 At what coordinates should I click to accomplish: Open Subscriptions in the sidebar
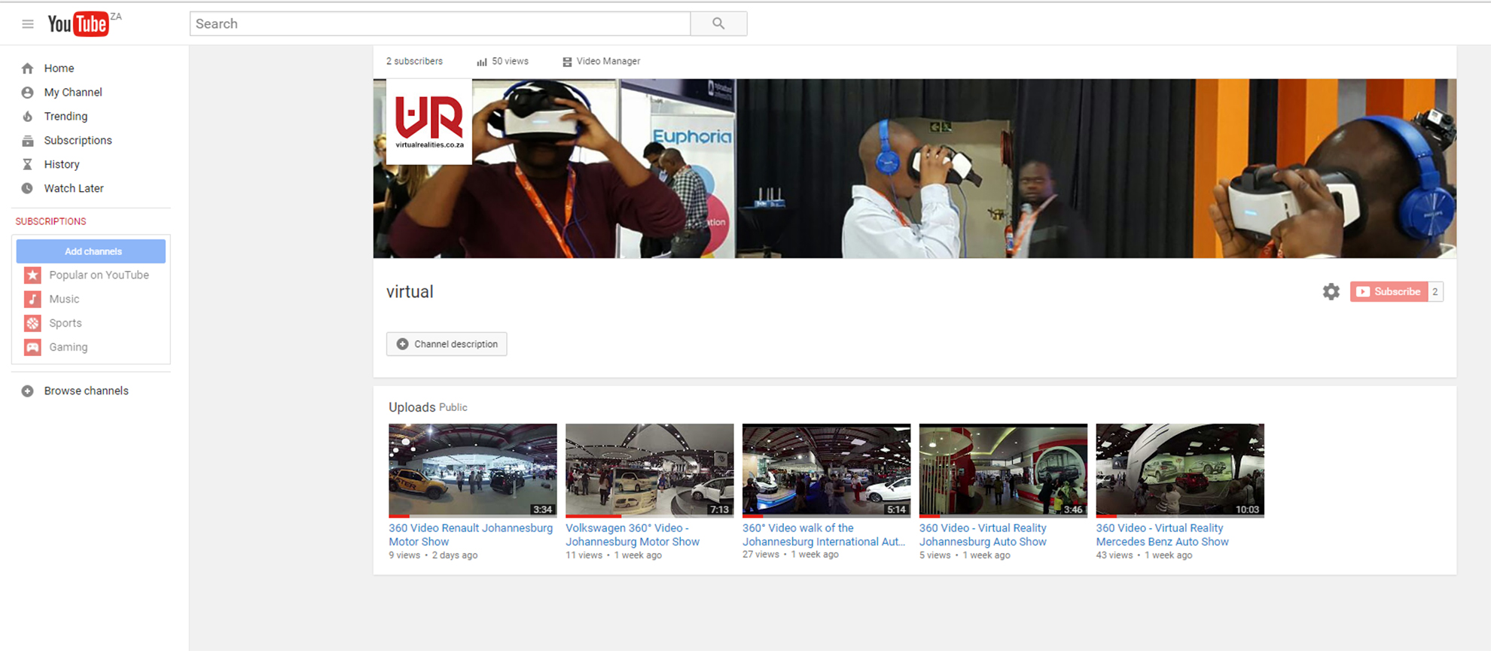[78, 141]
